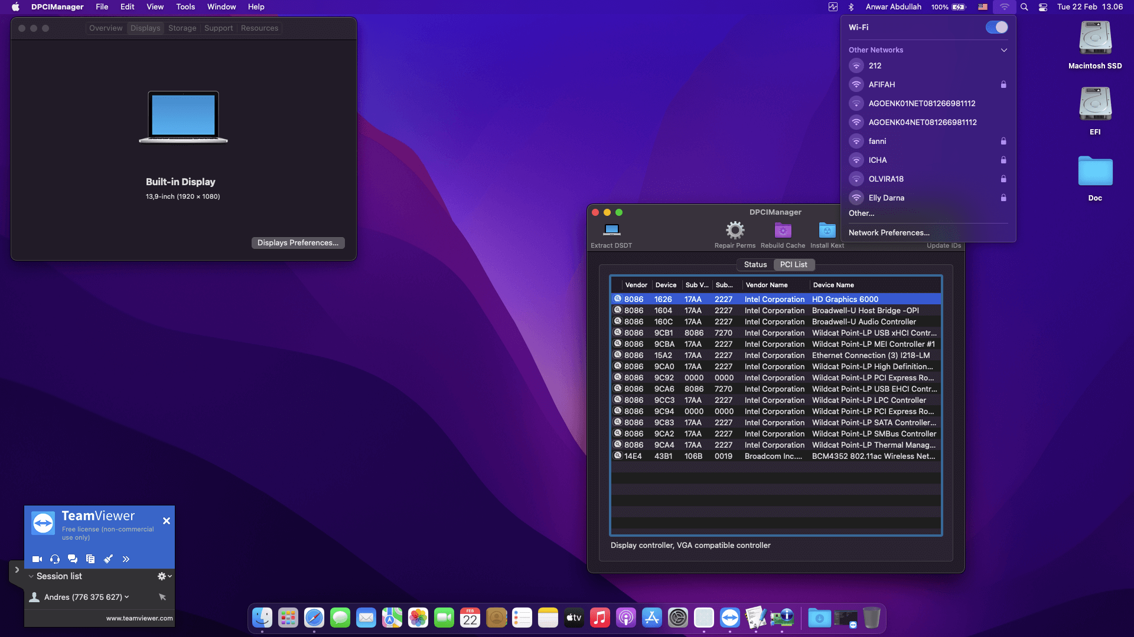Open Trash in the Dock
Screen dimensions: 1134x637
(872, 618)
